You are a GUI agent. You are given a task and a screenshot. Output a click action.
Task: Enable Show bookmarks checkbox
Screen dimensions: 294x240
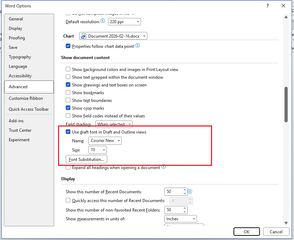pos(68,92)
